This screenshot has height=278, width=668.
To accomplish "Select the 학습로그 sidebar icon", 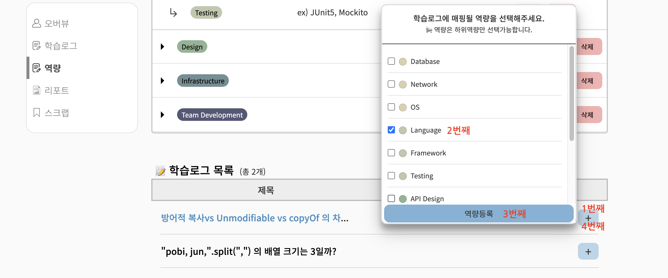I will (37, 45).
